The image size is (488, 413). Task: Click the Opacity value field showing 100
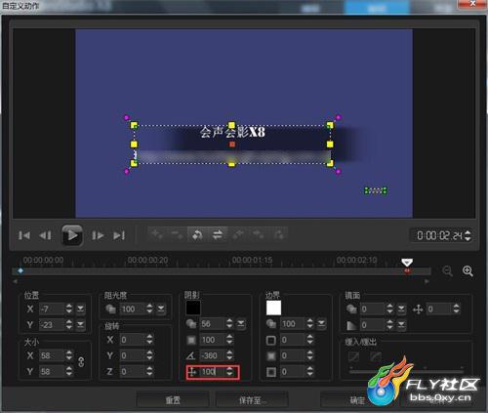[x=133, y=309]
